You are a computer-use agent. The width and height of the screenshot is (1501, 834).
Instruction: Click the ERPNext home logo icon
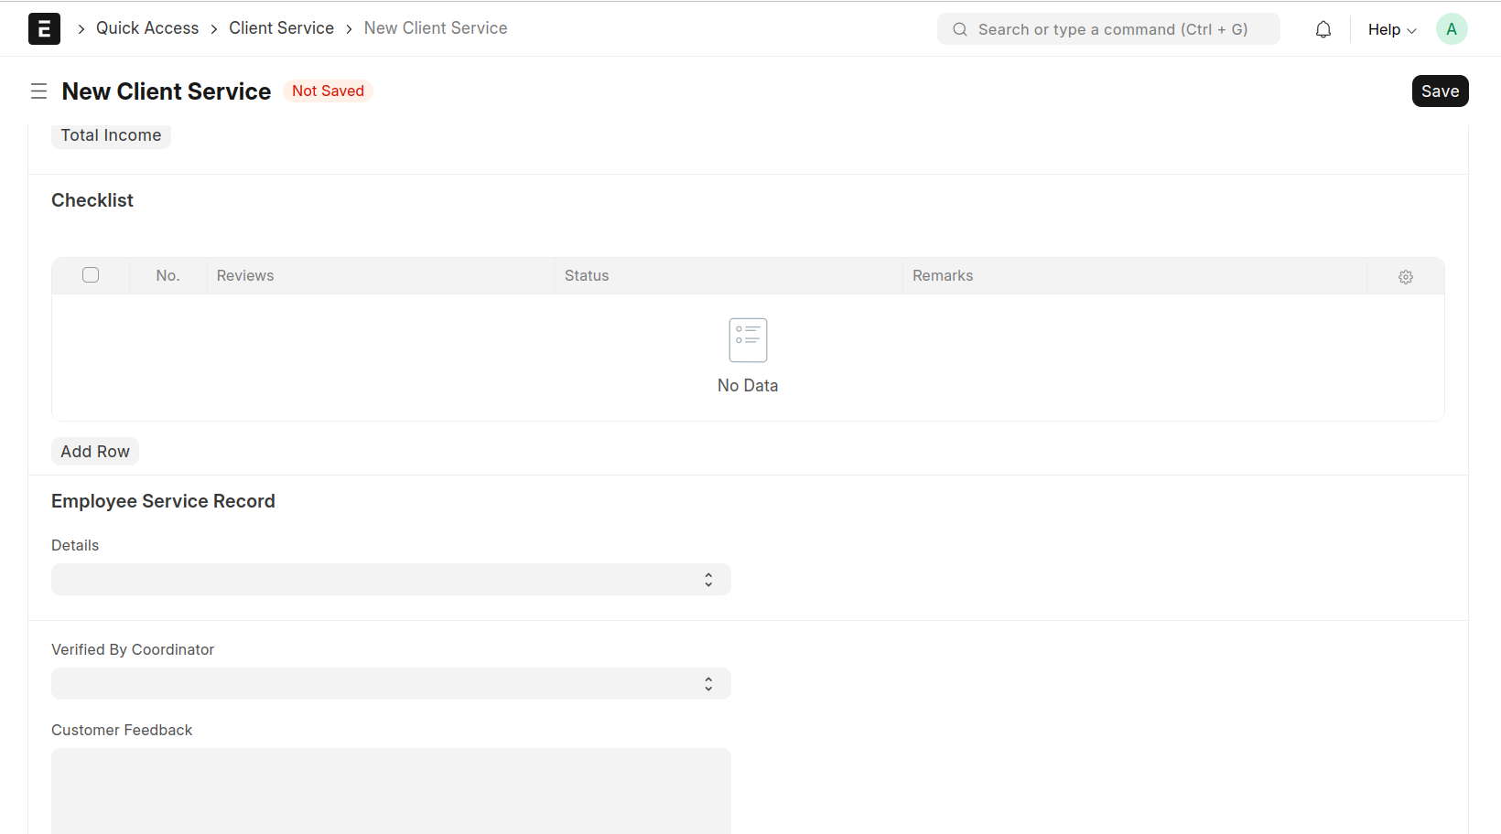coord(44,29)
